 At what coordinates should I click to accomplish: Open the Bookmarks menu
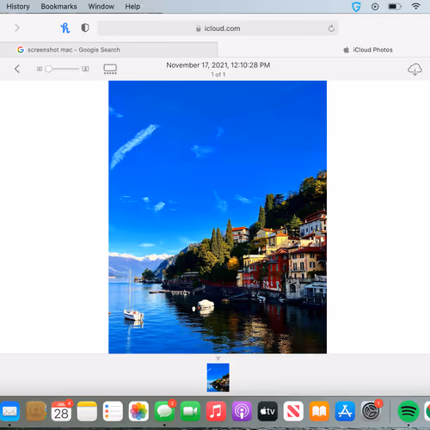point(58,6)
